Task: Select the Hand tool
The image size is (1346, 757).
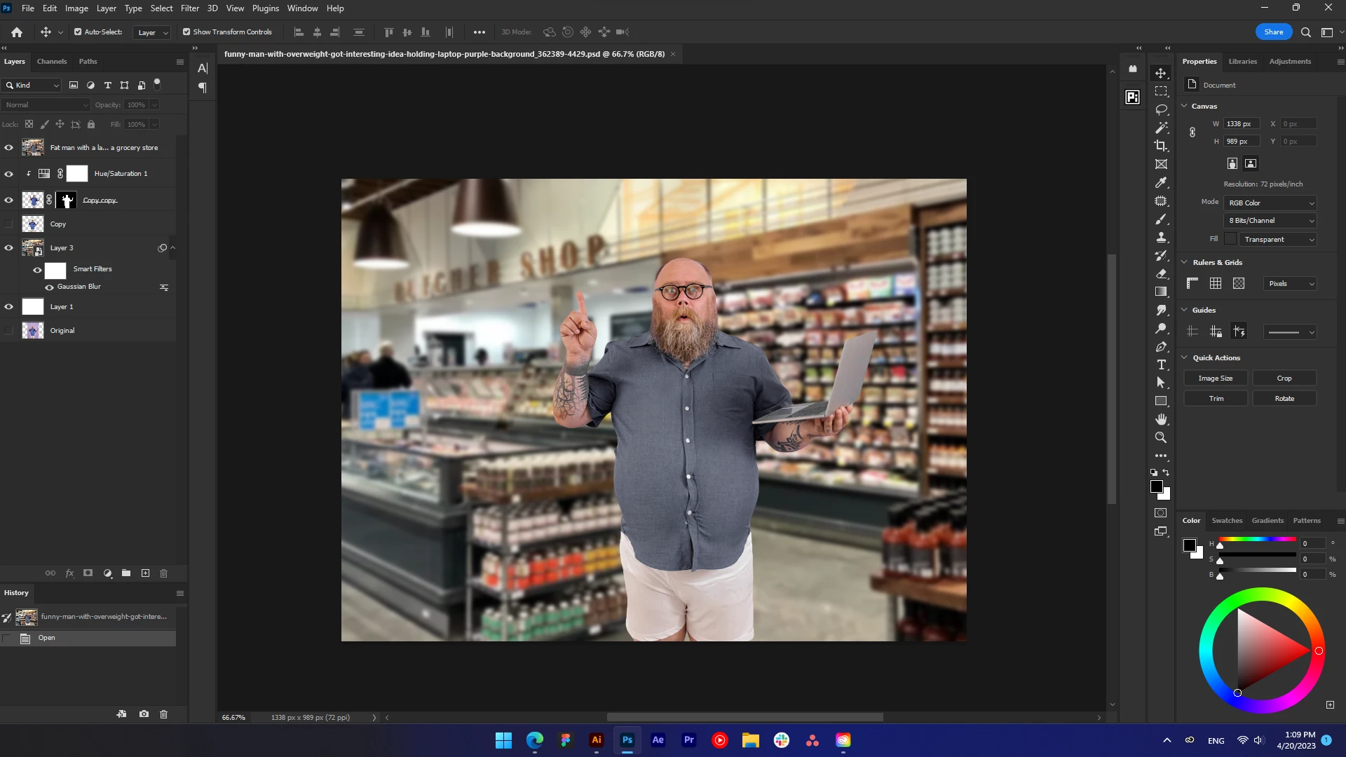Action: 1161,419
